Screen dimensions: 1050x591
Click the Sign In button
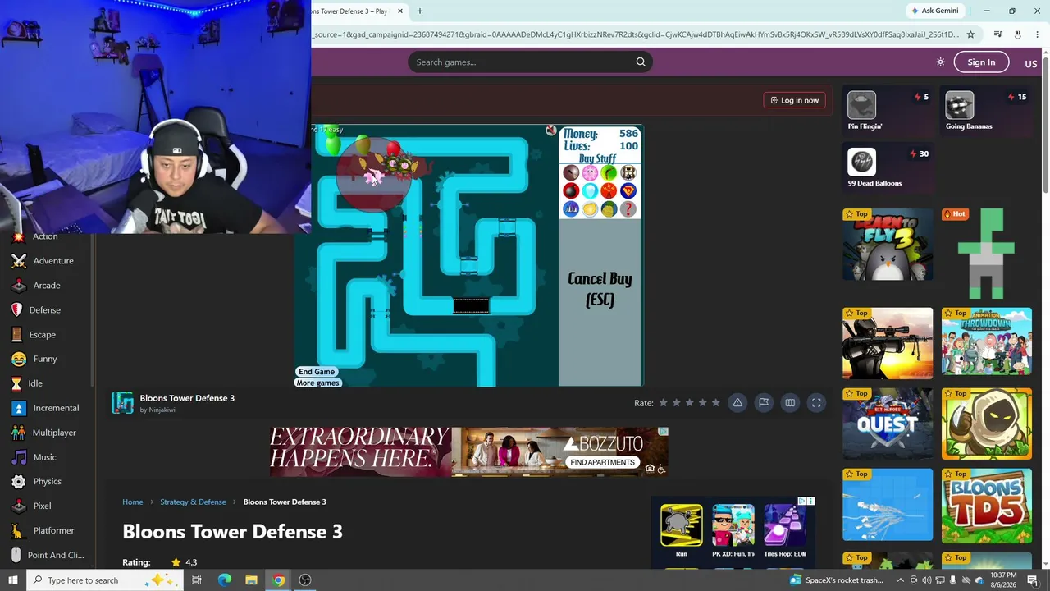981,62
